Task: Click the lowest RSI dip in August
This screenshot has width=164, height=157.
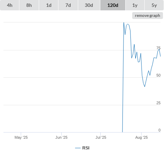Action: 145,86
